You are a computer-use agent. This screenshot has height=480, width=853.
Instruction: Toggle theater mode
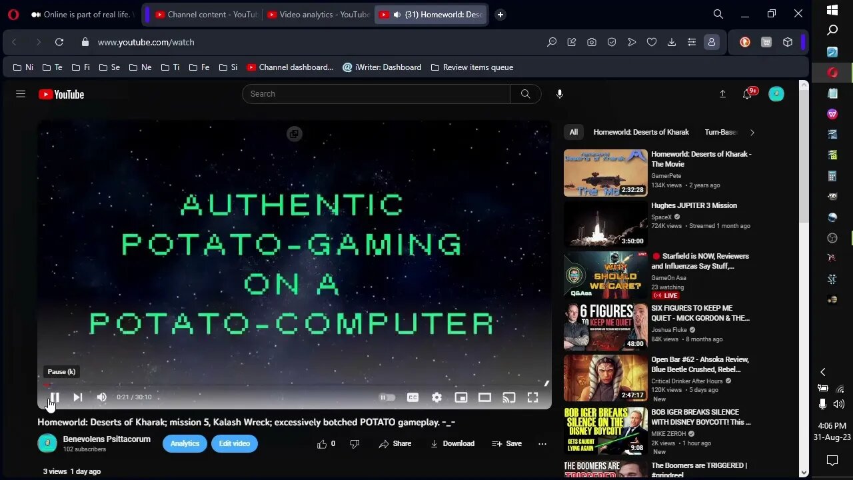click(x=484, y=397)
